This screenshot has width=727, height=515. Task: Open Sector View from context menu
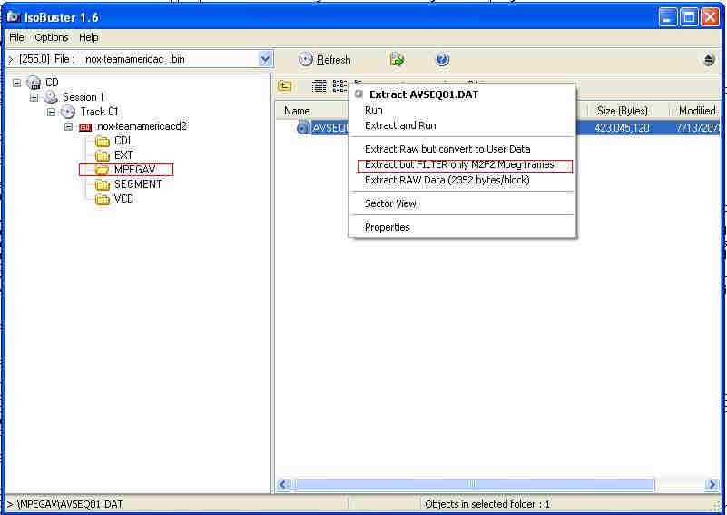click(x=462, y=203)
